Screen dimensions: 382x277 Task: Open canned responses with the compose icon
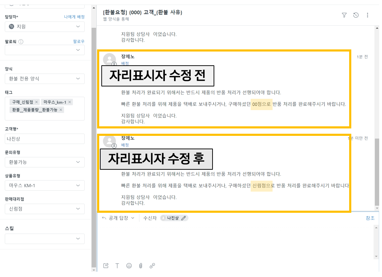click(x=106, y=266)
